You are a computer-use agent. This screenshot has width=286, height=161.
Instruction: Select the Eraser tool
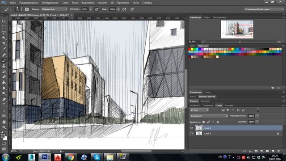point(4,77)
